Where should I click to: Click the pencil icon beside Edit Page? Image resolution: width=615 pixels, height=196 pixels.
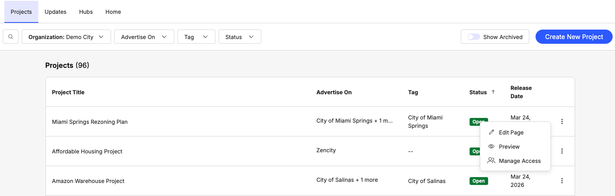[491, 133]
